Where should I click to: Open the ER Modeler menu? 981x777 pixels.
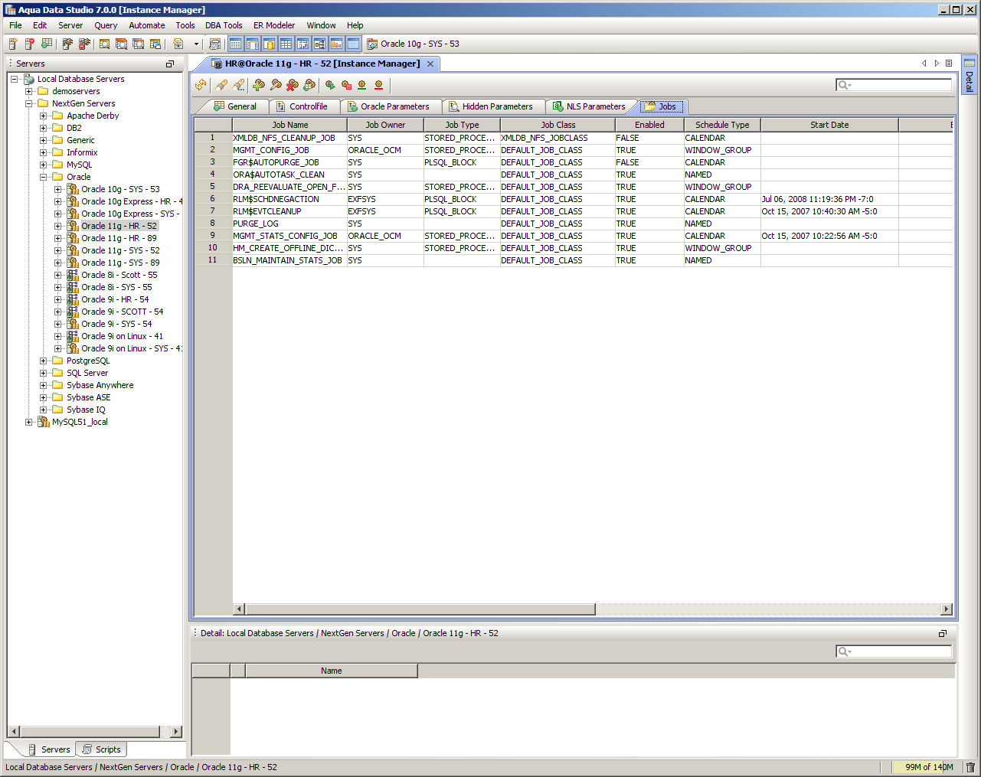pos(274,25)
